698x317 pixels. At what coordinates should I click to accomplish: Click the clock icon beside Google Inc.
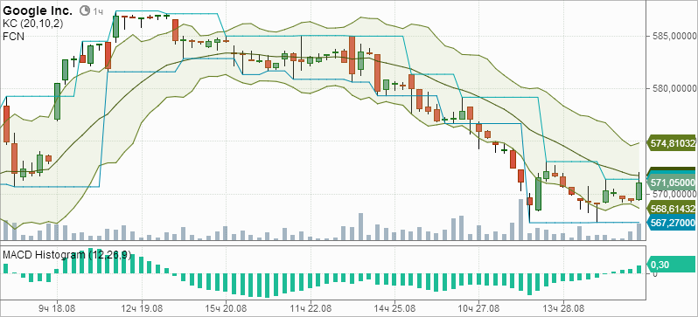[x=85, y=11]
